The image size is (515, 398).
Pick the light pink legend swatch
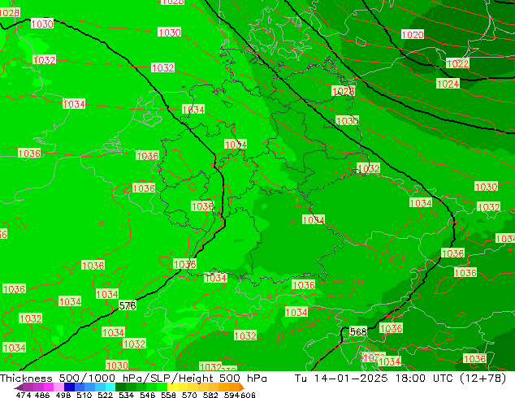(x=58, y=387)
